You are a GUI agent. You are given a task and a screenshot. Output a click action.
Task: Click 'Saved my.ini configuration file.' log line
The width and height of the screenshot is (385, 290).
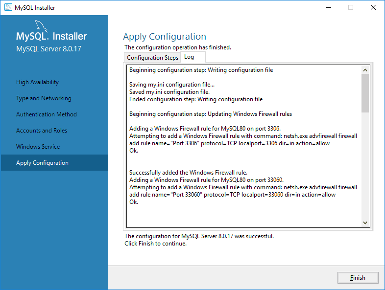[x=169, y=92]
